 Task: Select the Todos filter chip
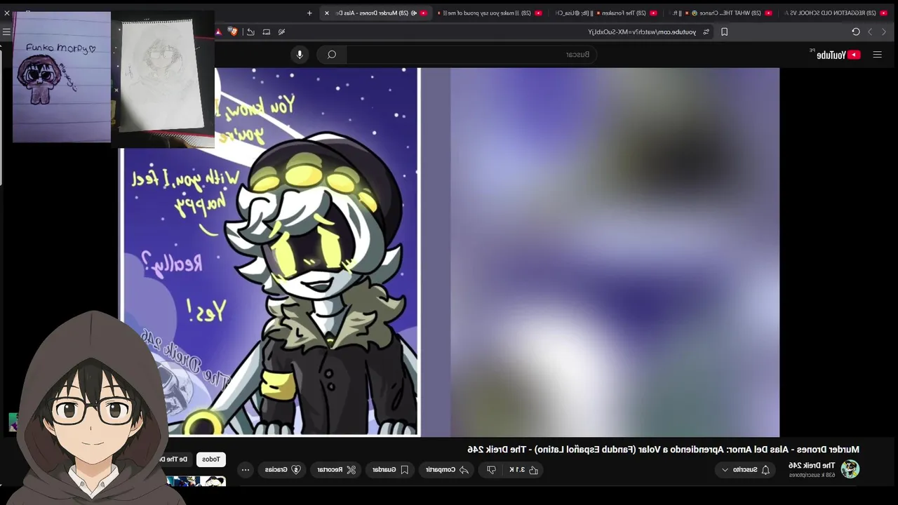pos(211,459)
